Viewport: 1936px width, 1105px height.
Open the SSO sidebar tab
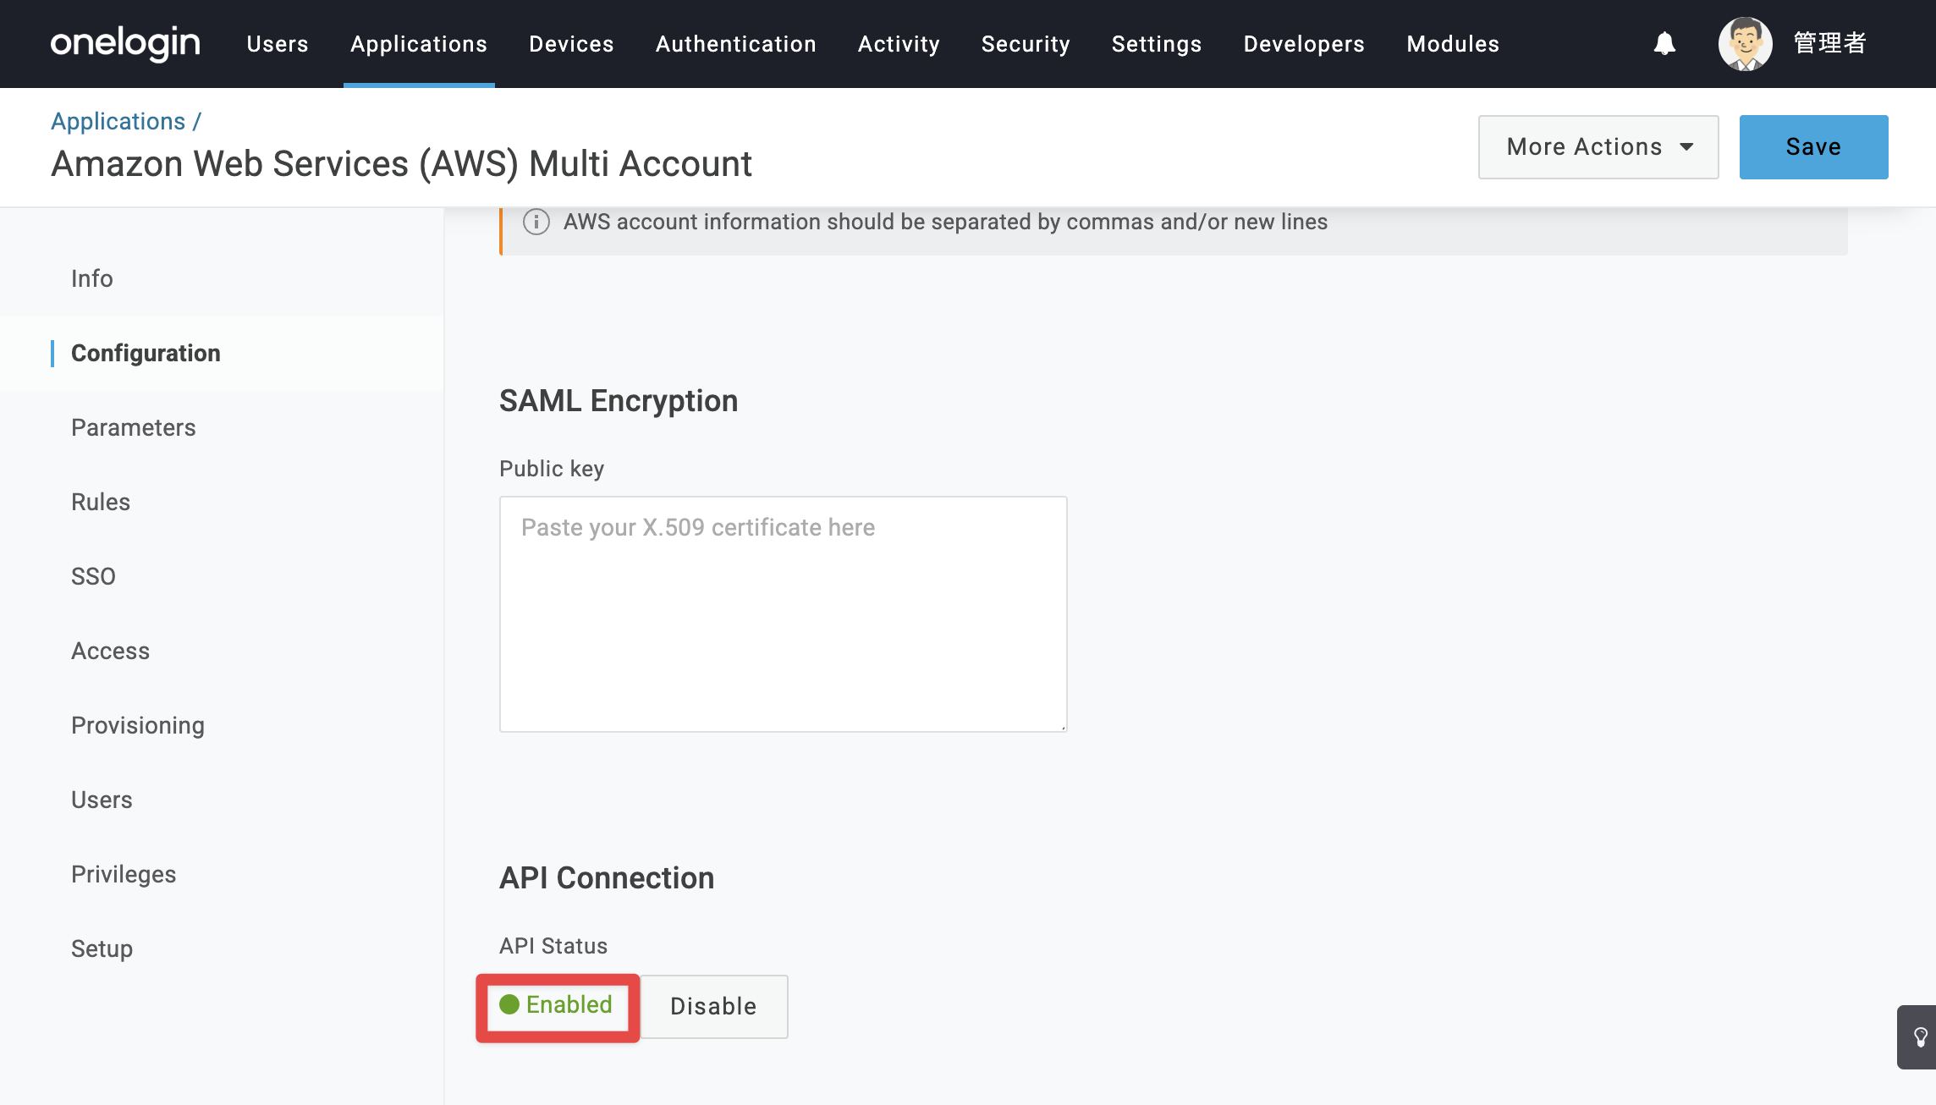point(93,576)
